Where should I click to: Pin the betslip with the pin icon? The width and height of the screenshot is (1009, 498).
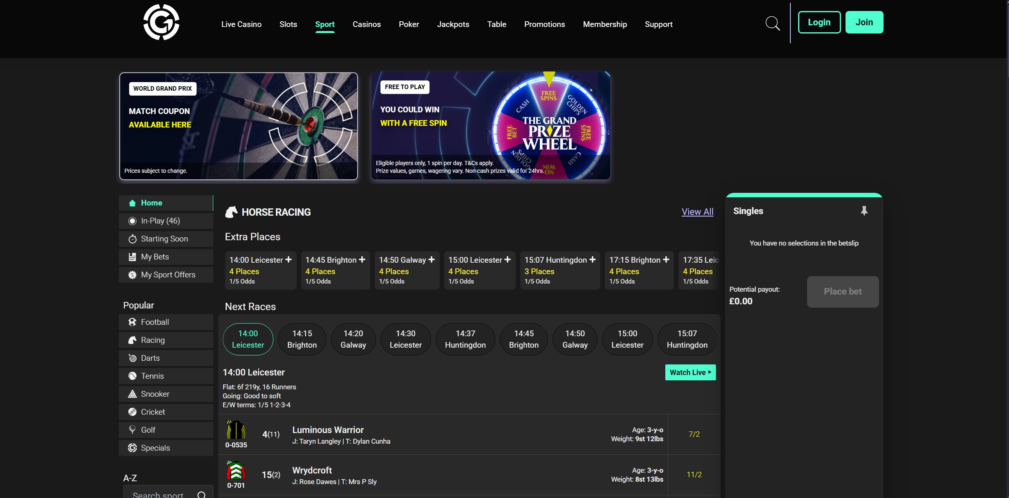click(864, 211)
